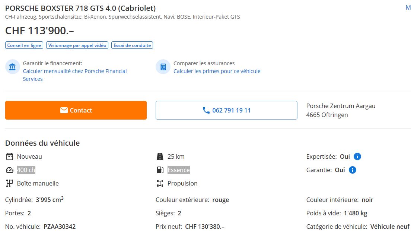The width and height of the screenshot is (411, 231).
Task: Click the Portes 2 value
Action: [x=29, y=213]
